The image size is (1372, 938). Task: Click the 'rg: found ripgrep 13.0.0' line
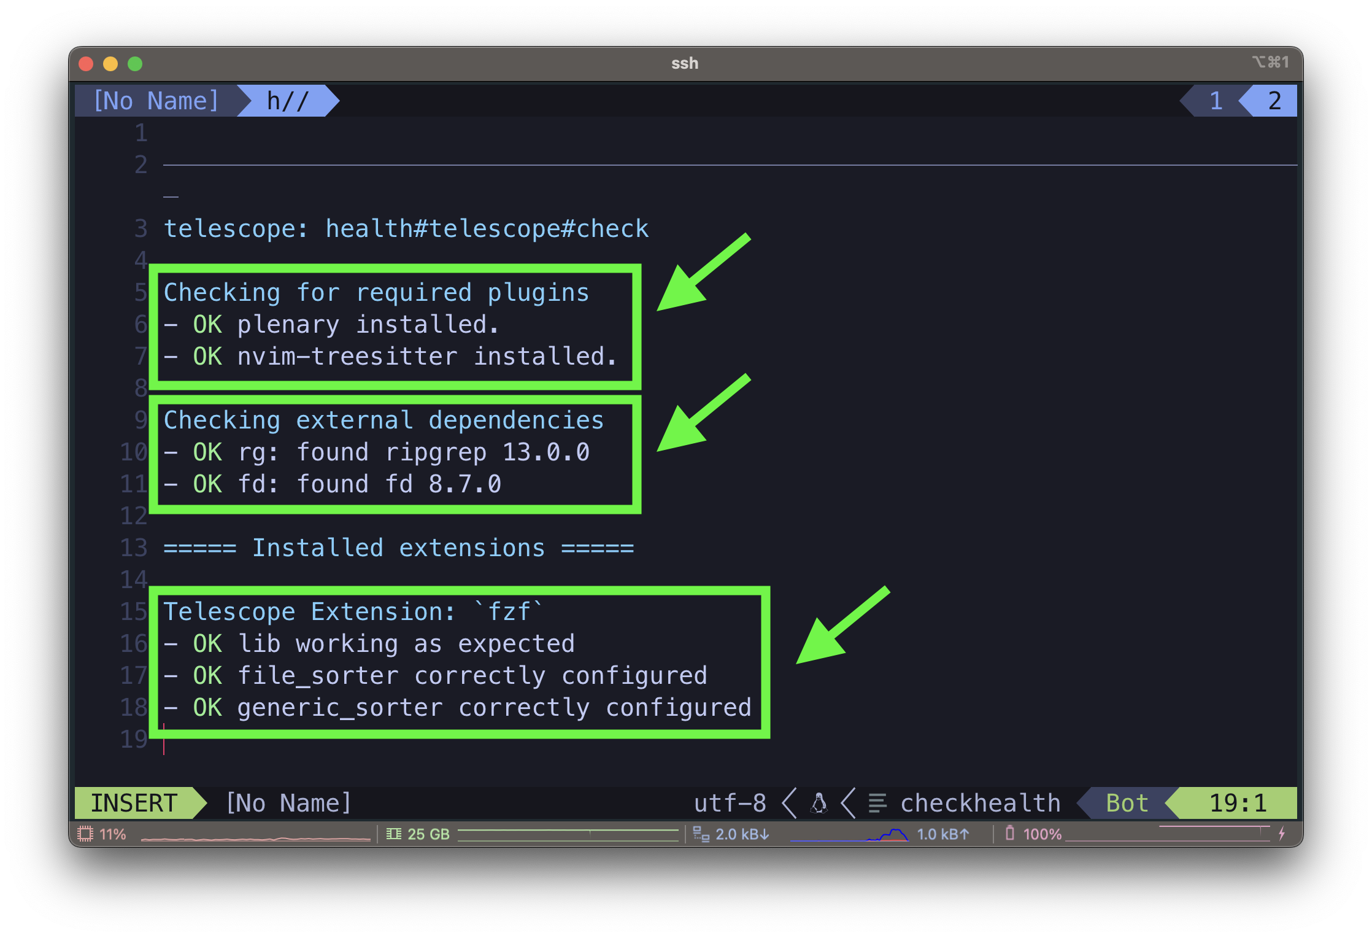click(x=376, y=452)
